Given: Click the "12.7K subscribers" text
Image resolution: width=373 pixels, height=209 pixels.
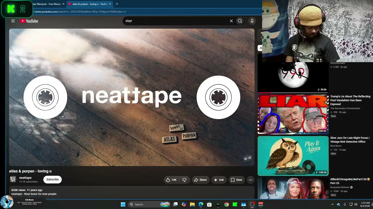Looking at the screenshot, I should 29,182.
